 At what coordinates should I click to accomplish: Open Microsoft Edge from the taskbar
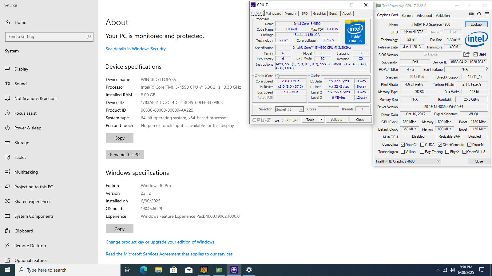tap(143, 270)
